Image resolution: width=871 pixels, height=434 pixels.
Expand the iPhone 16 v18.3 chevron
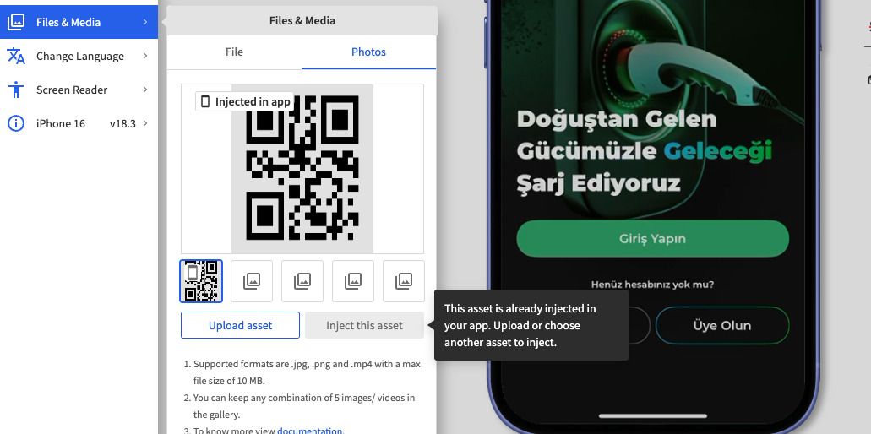[x=145, y=124]
